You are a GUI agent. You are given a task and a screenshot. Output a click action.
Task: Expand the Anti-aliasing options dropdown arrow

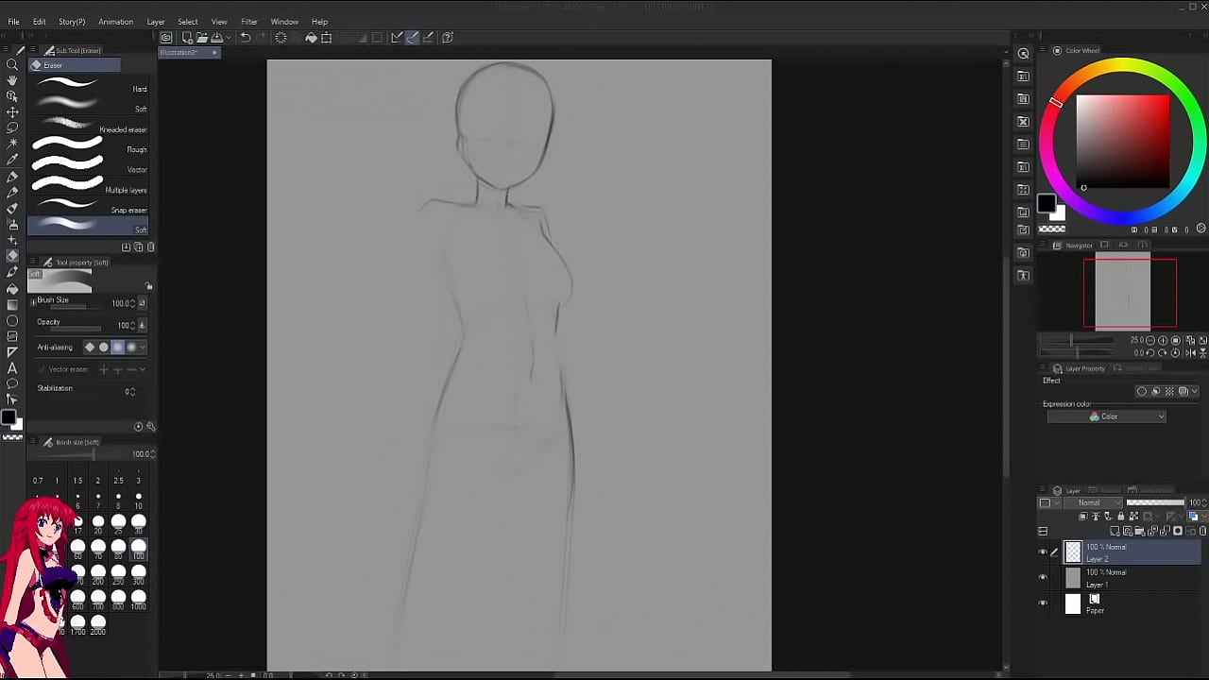(143, 347)
